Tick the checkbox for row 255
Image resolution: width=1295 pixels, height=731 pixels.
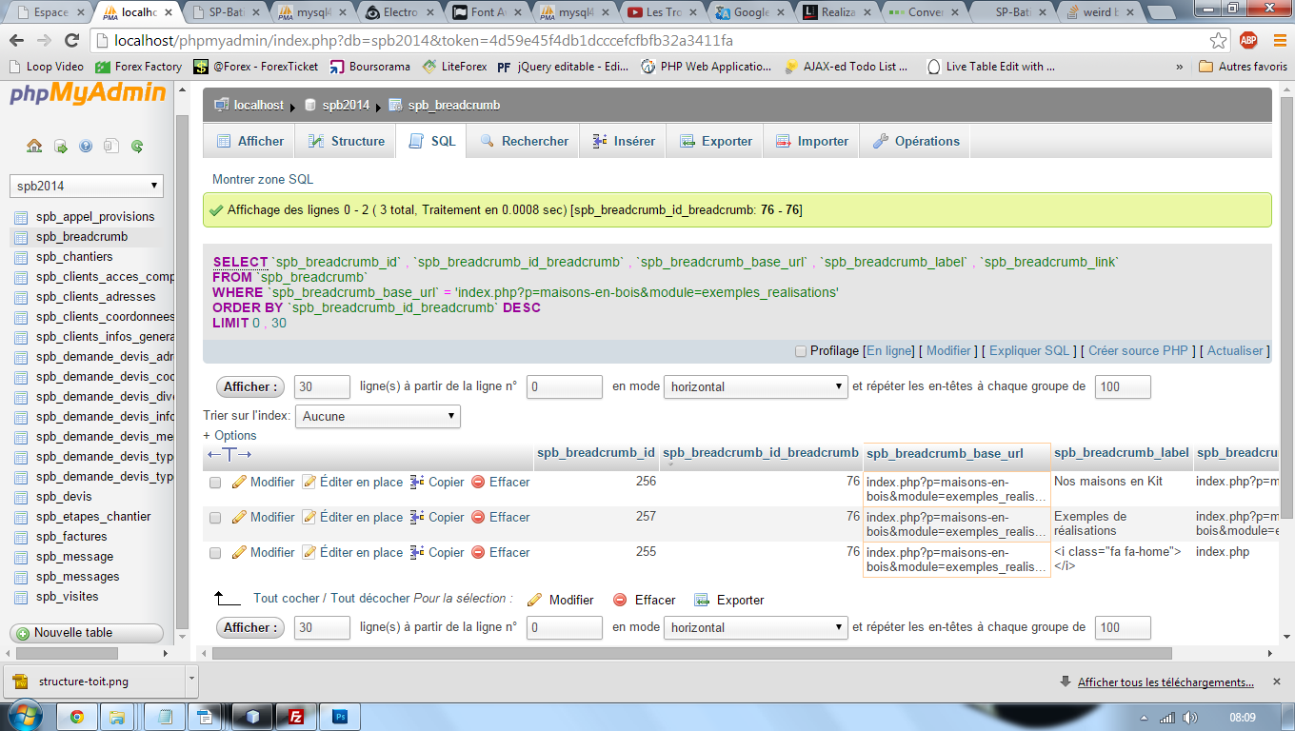point(215,553)
